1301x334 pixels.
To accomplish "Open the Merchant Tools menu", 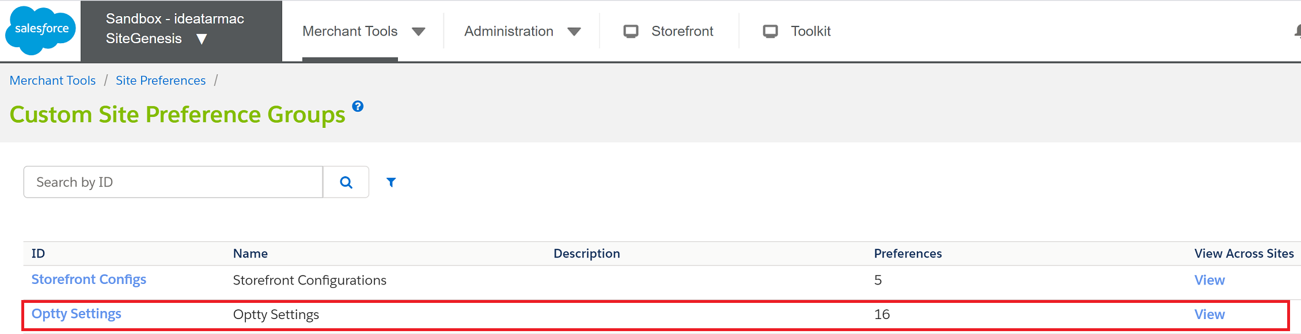I will 350,31.
